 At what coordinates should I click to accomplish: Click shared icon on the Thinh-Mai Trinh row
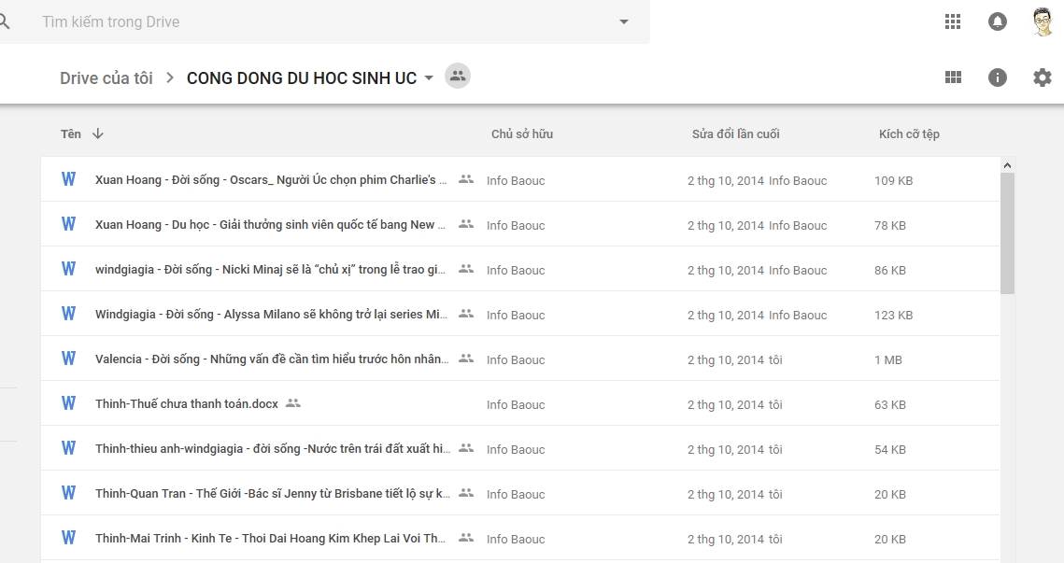(466, 537)
